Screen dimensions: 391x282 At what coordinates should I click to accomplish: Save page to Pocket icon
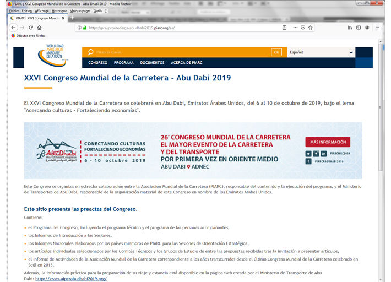tap(303, 28)
